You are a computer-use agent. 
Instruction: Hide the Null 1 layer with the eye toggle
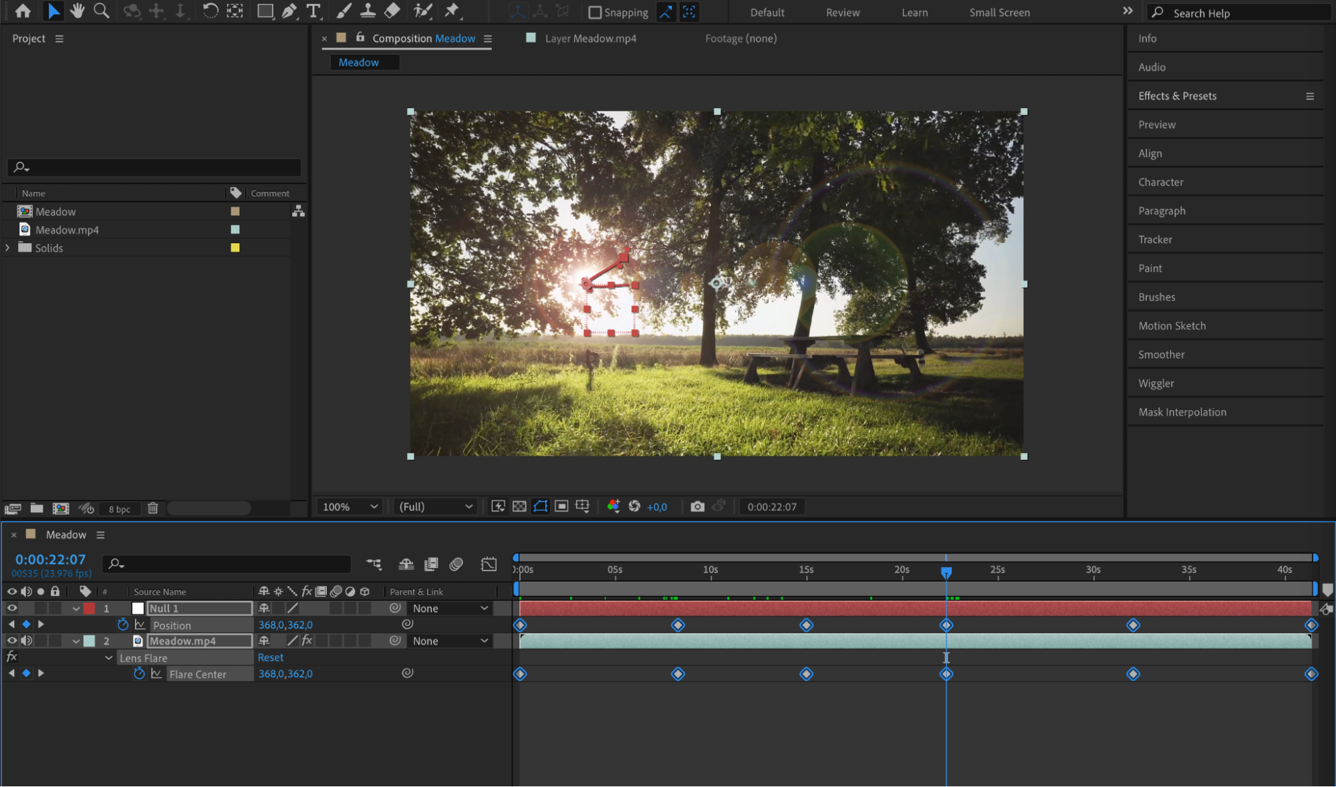pos(11,608)
